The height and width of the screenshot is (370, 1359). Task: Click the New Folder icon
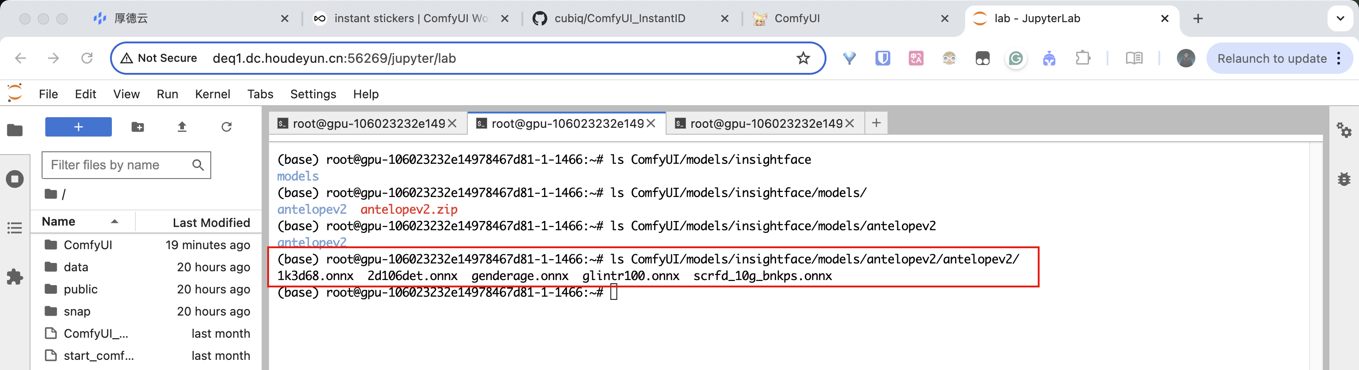click(138, 127)
